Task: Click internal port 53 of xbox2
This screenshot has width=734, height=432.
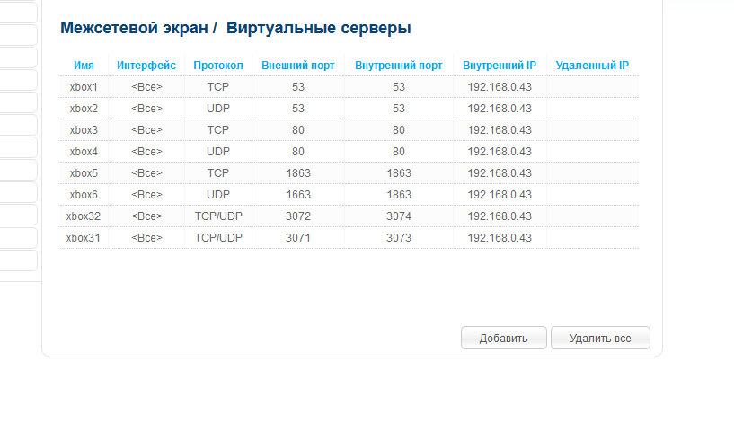Action: [x=399, y=109]
